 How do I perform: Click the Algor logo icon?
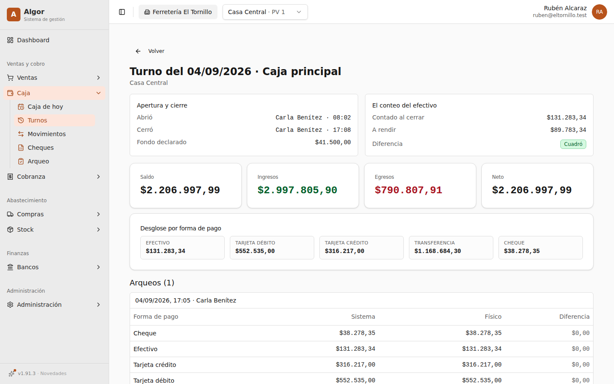tap(14, 15)
